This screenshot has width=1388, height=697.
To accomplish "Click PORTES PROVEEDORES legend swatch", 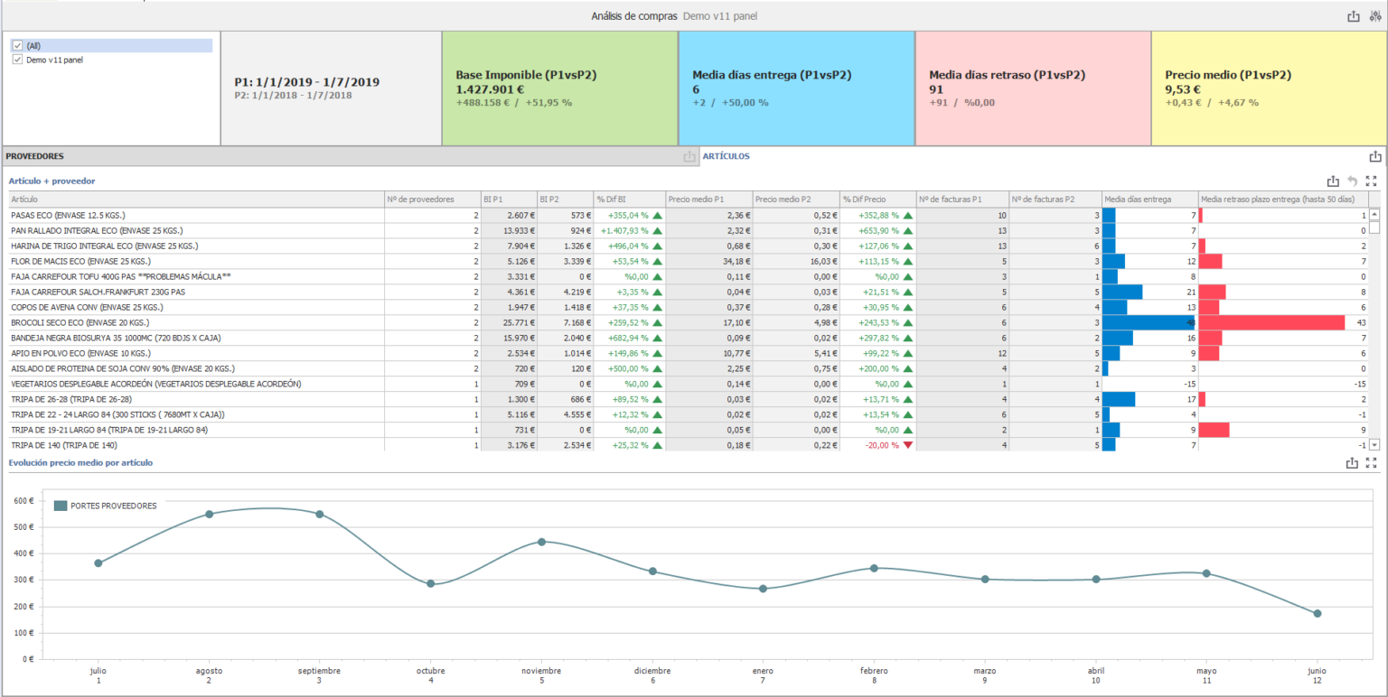I will [61, 506].
